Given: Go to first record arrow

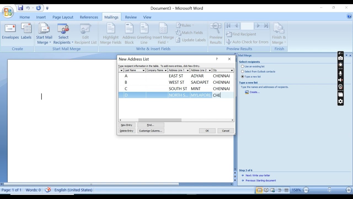Looking at the screenshot, I should tap(228, 26).
